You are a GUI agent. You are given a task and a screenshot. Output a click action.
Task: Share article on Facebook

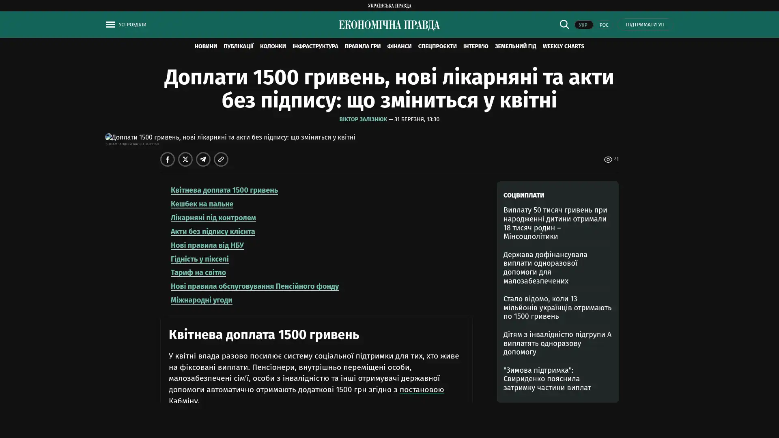(x=167, y=159)
